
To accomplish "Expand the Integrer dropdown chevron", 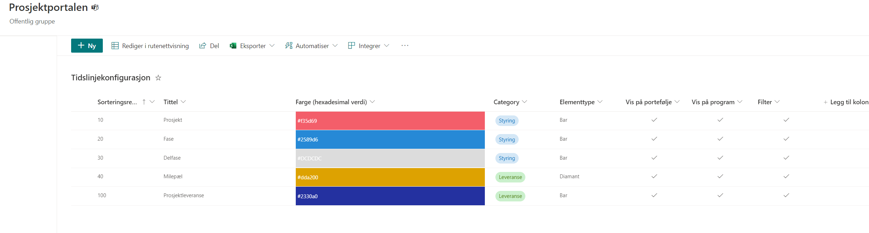I will (x=386, y=46).
